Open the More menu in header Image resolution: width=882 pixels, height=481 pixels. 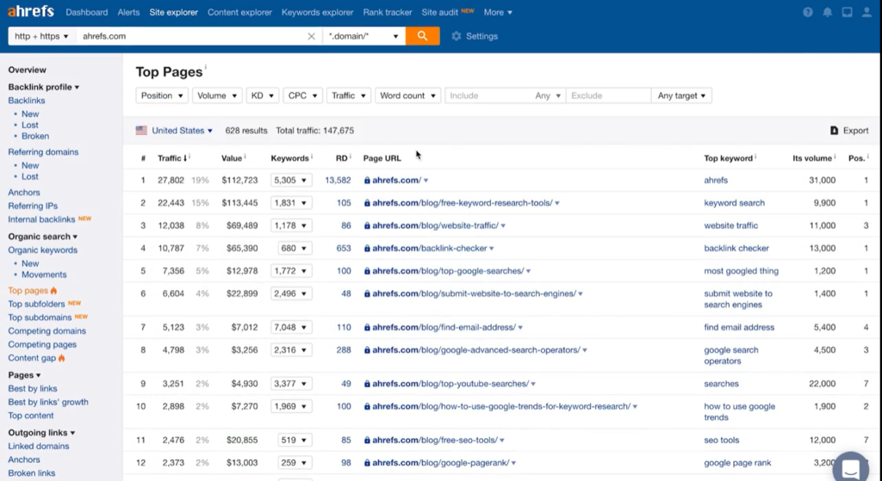498,12
